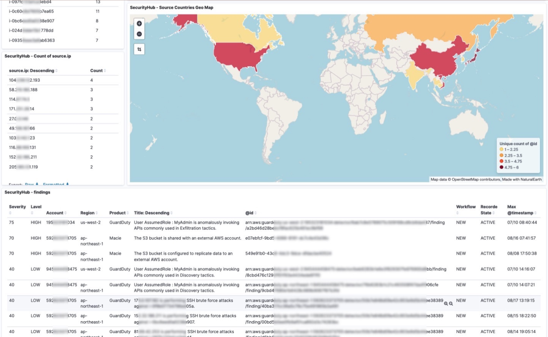Click timestamp 07/10 14:16:07
The height and width of the screenshot is (337, 548).
coord(521,269)
